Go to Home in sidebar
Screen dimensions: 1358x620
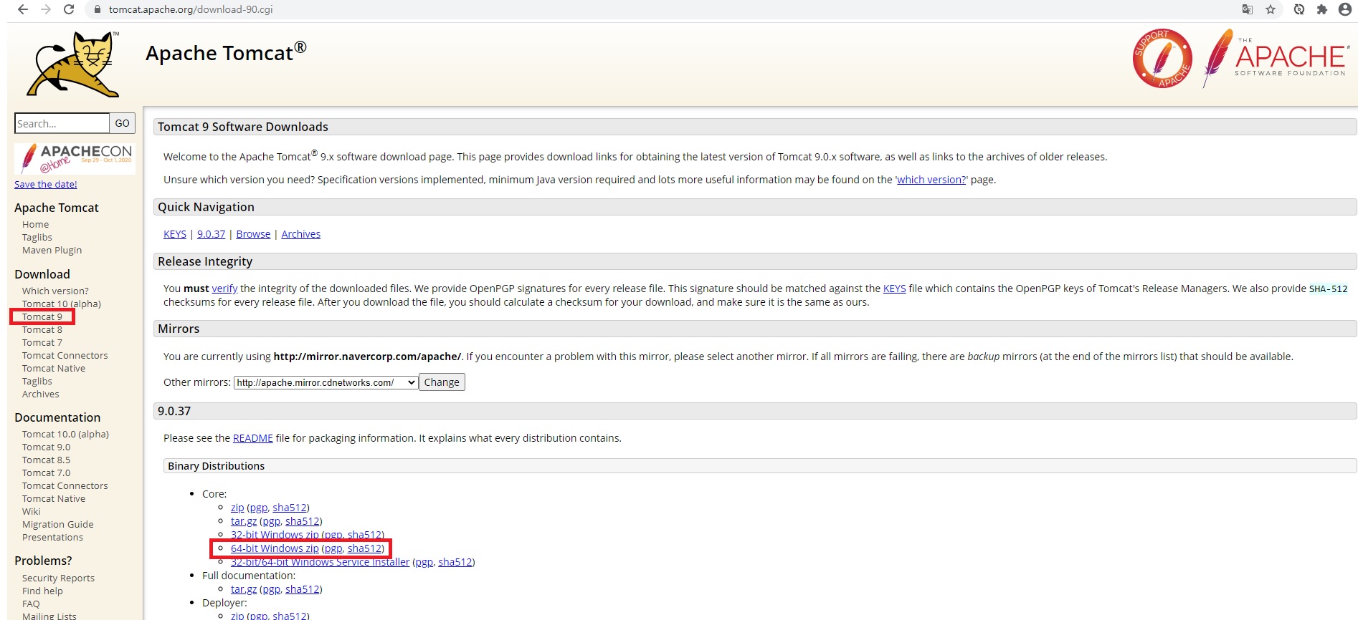coord(35,224)
